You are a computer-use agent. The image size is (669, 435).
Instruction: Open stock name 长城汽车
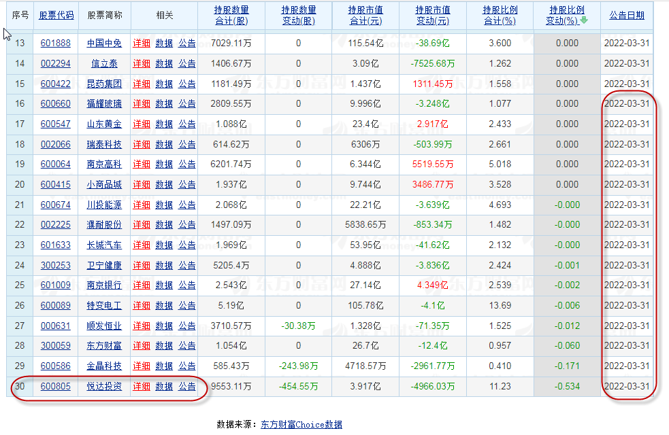pyautogui.click(x=104, y=245)
